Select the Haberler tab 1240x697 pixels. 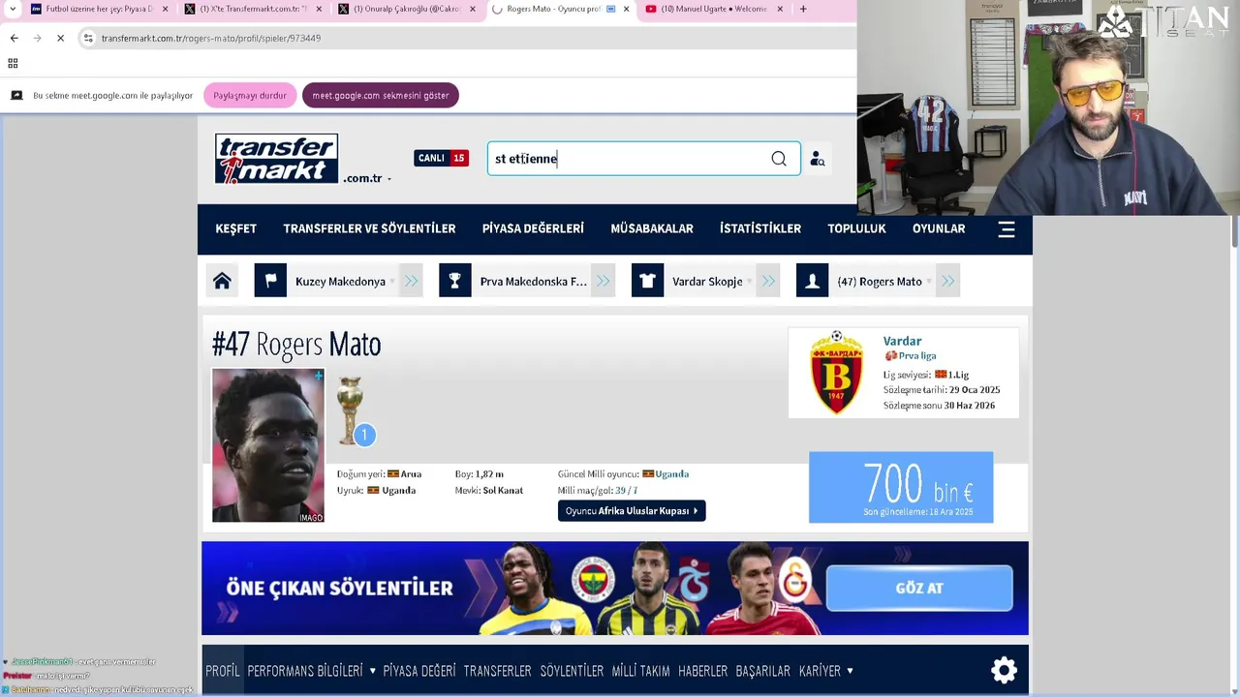702,670
